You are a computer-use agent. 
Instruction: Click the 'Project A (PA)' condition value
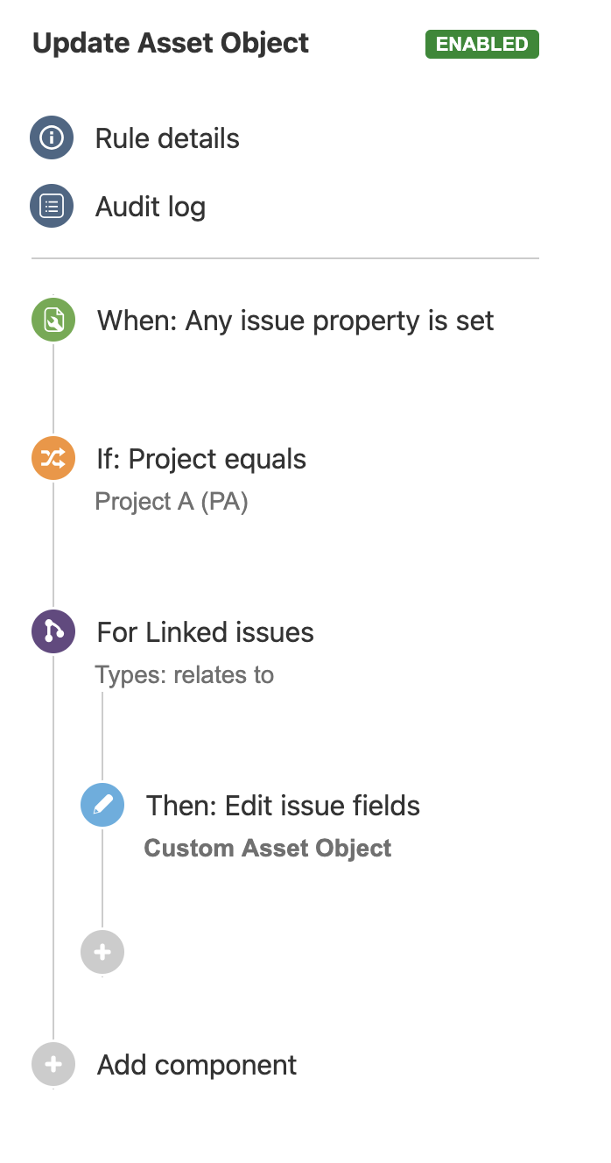[x=172, y=502]
